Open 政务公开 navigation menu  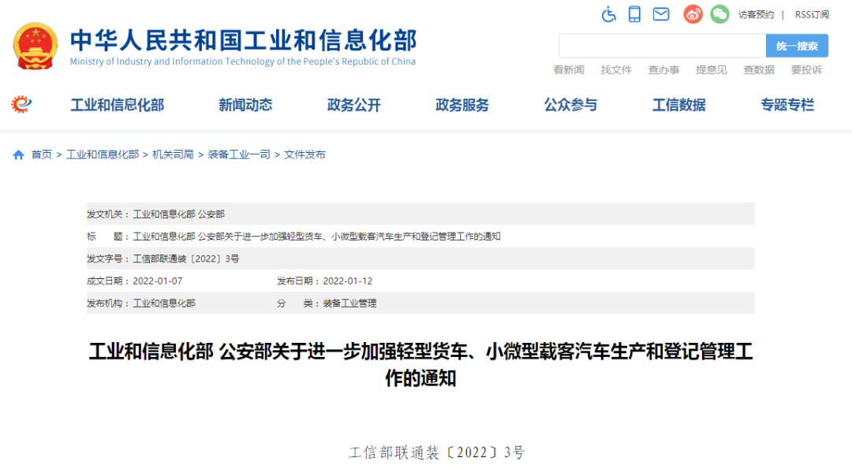coord(353,105)
